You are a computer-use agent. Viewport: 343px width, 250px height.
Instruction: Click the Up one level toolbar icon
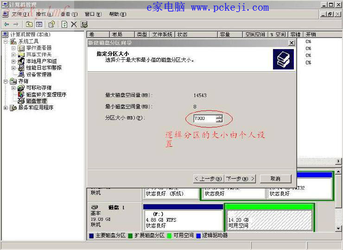click(29, 24)
